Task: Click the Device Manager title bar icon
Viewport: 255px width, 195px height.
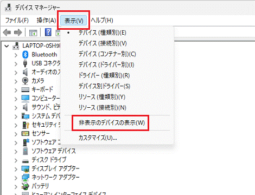Action: [8, 7]
